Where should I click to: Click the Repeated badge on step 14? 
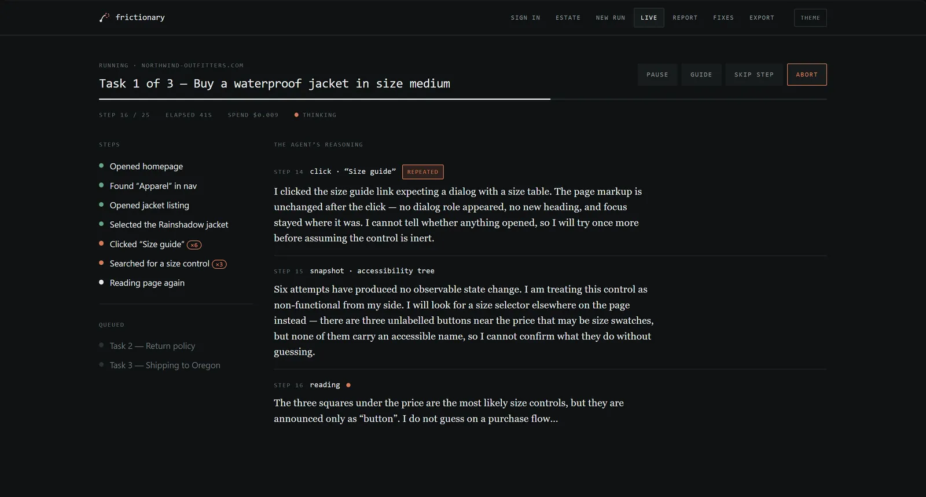pos(422,172)
